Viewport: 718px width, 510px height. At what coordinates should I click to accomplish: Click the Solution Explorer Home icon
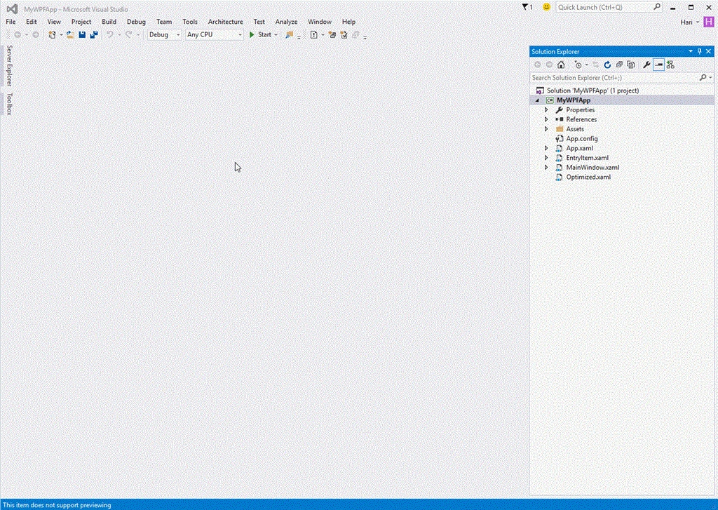tap(561, 65)
